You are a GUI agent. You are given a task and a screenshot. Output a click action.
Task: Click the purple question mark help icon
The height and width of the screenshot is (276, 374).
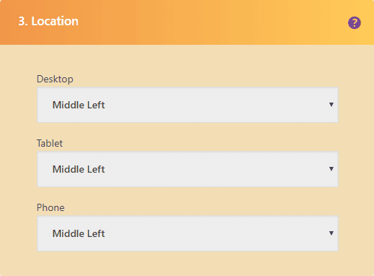tap(355, 23)
